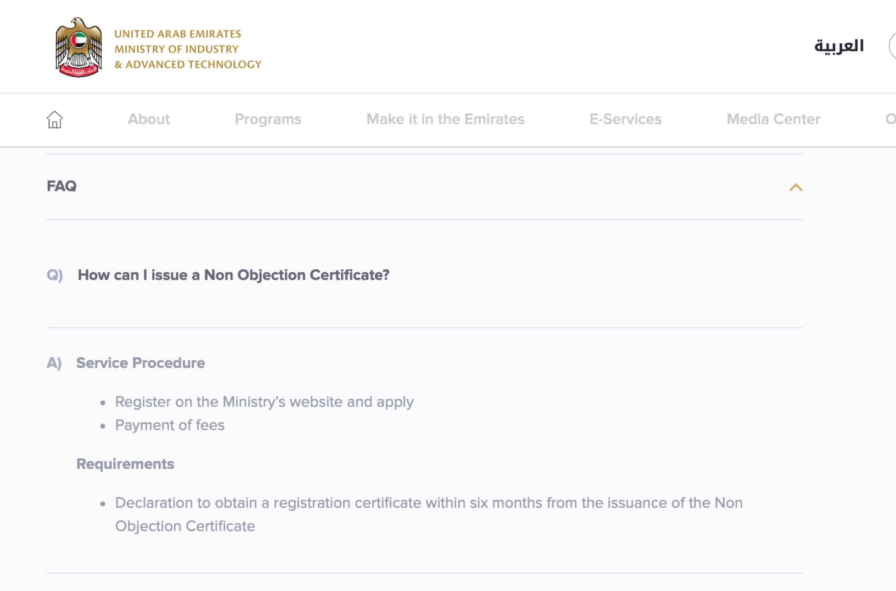The height and width of the screenshot is (591, 896).
Task: Click the Requirements heading
Action: pyautogui.click(x=126, y=464)
